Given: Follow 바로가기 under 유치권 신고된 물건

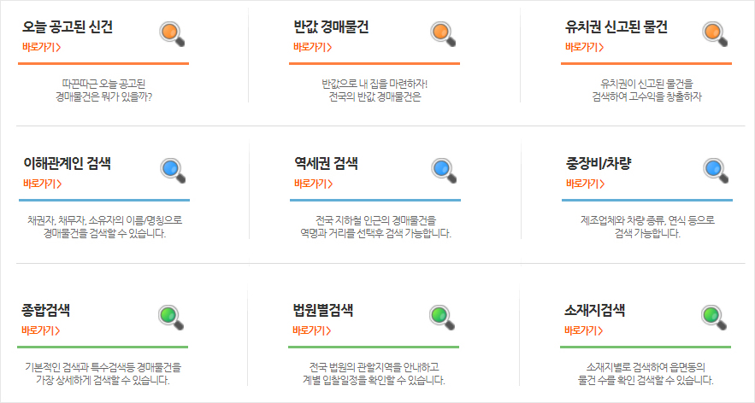Looking at the screenshot, I should tap(584, 47).
